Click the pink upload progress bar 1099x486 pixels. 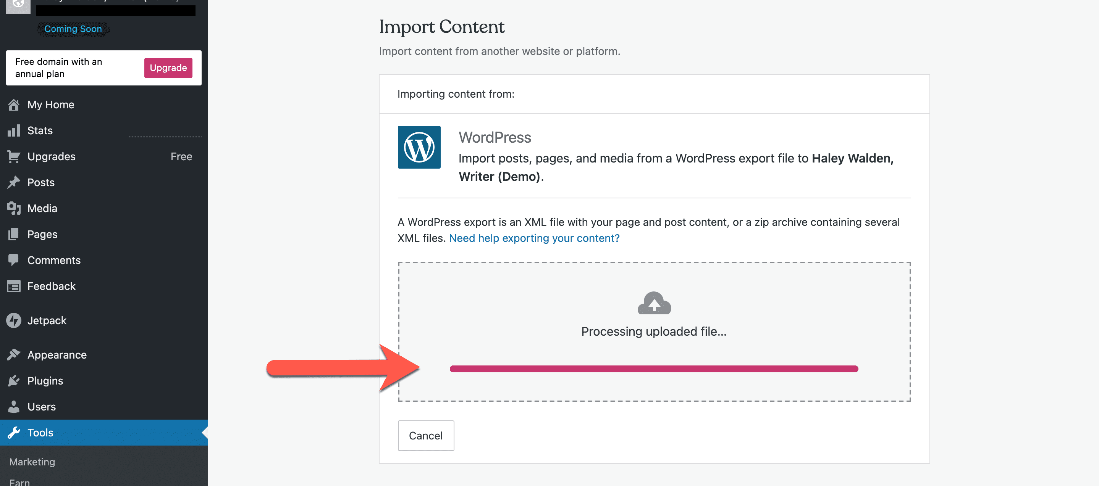click(654, 369)
